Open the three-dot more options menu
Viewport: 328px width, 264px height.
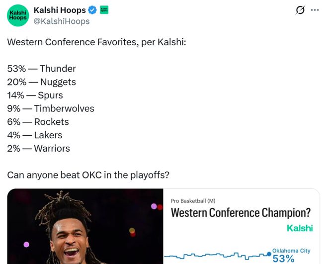point(315,10)
